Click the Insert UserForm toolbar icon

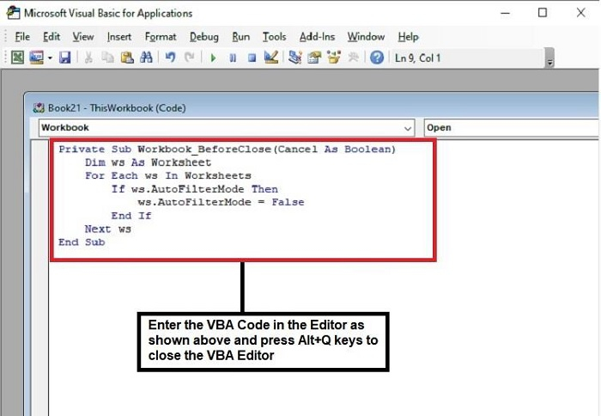(x=36, y=58)
